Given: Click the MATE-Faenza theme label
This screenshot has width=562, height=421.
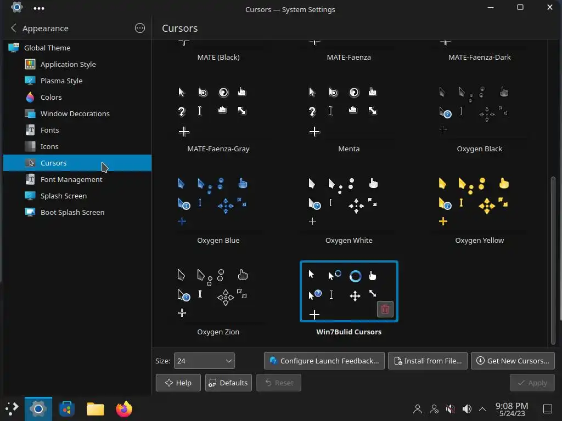Looking at the screenshot, I should [x=349, y=57].
